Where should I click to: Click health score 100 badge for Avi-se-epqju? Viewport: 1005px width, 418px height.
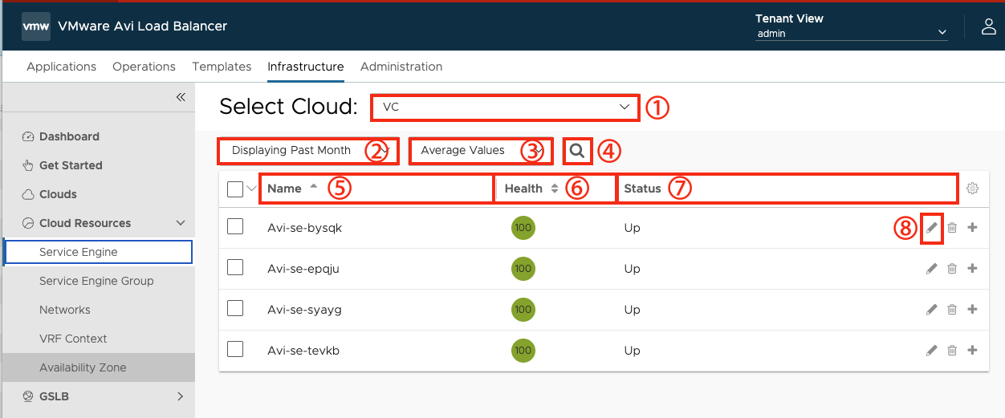[523, 269]
